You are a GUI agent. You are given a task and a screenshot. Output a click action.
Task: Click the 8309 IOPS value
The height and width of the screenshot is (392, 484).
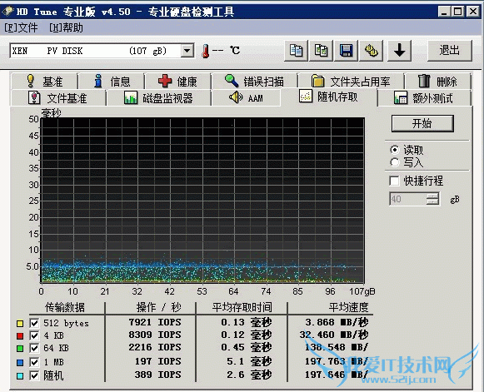point(155,335)
